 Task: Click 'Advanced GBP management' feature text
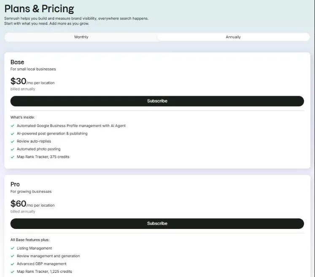[x=42, y=264]
